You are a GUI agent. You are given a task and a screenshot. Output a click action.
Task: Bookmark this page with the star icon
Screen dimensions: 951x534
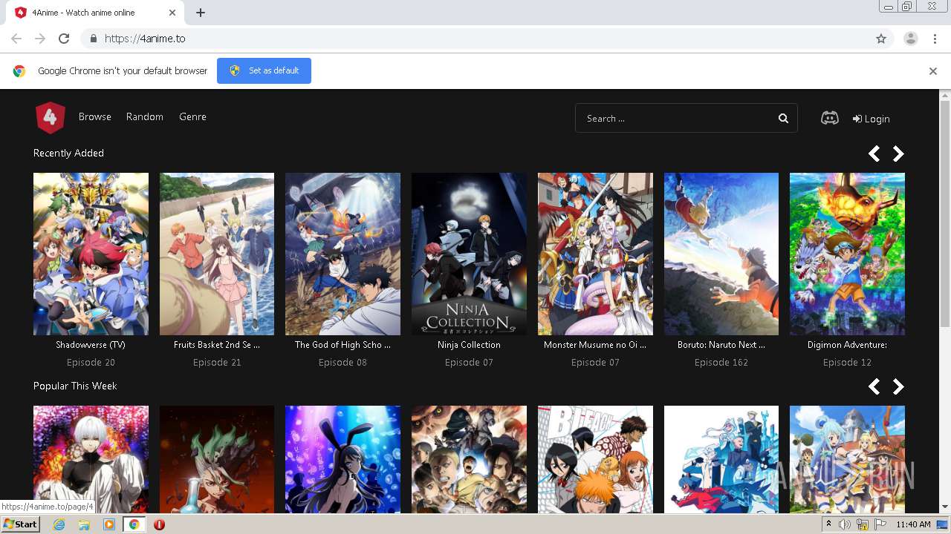click(x=881, y=39)
